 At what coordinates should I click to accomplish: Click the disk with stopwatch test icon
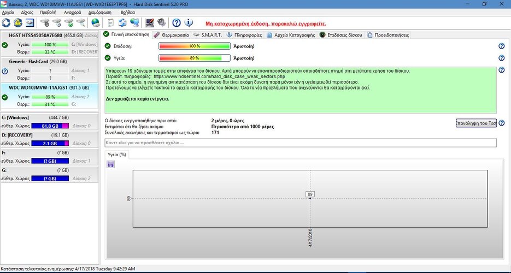[x=45, y=23]
